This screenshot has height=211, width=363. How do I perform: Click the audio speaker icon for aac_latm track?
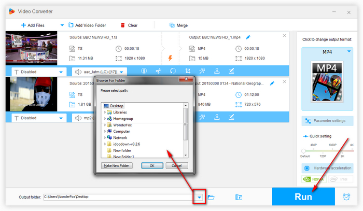78,72
